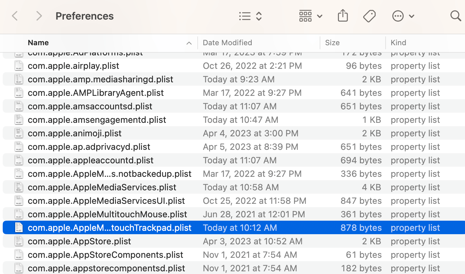This screenshot has width=465, height=274.
Task: Sort by the Kind column header
Action: [x=398, y=43]
